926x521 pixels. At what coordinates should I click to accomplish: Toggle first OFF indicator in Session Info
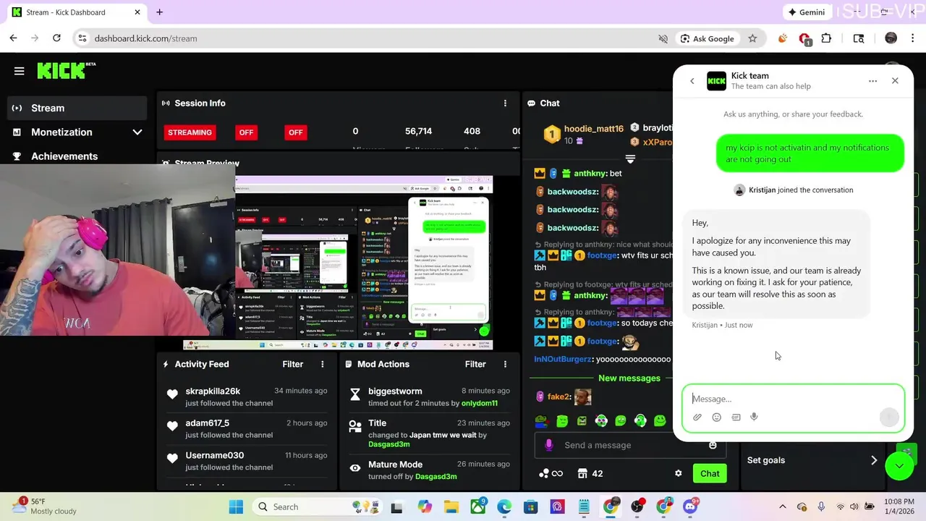point(246,132)
